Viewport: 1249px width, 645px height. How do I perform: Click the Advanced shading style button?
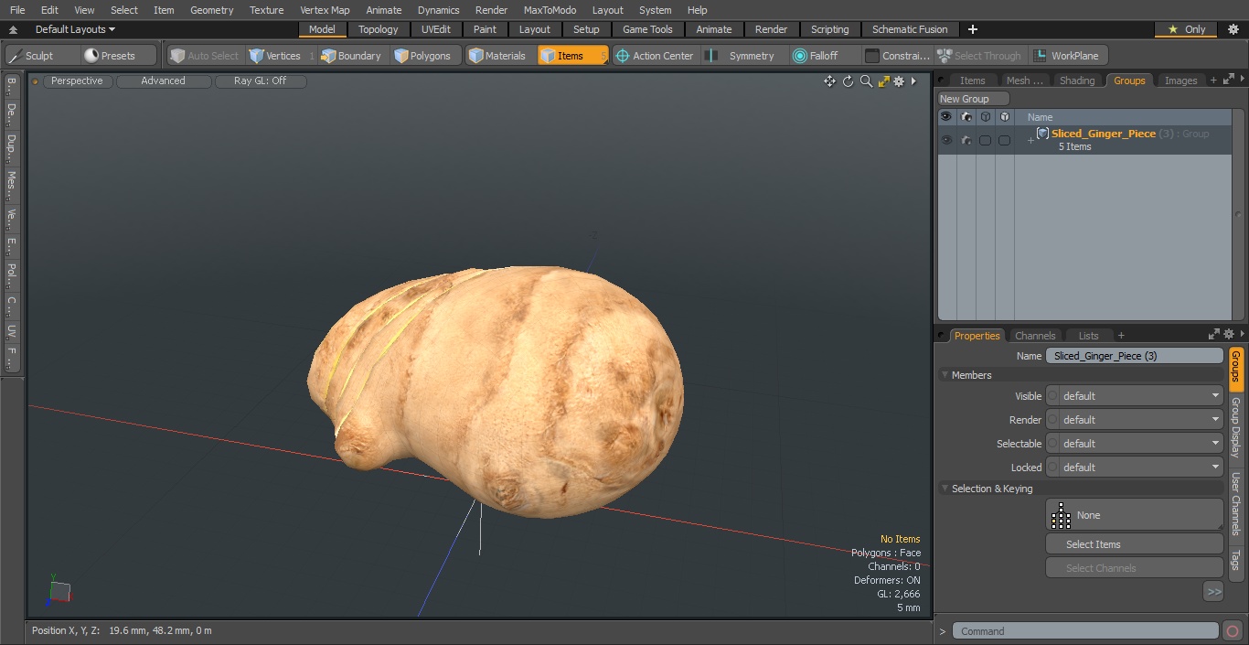click(x=164, y=81)
